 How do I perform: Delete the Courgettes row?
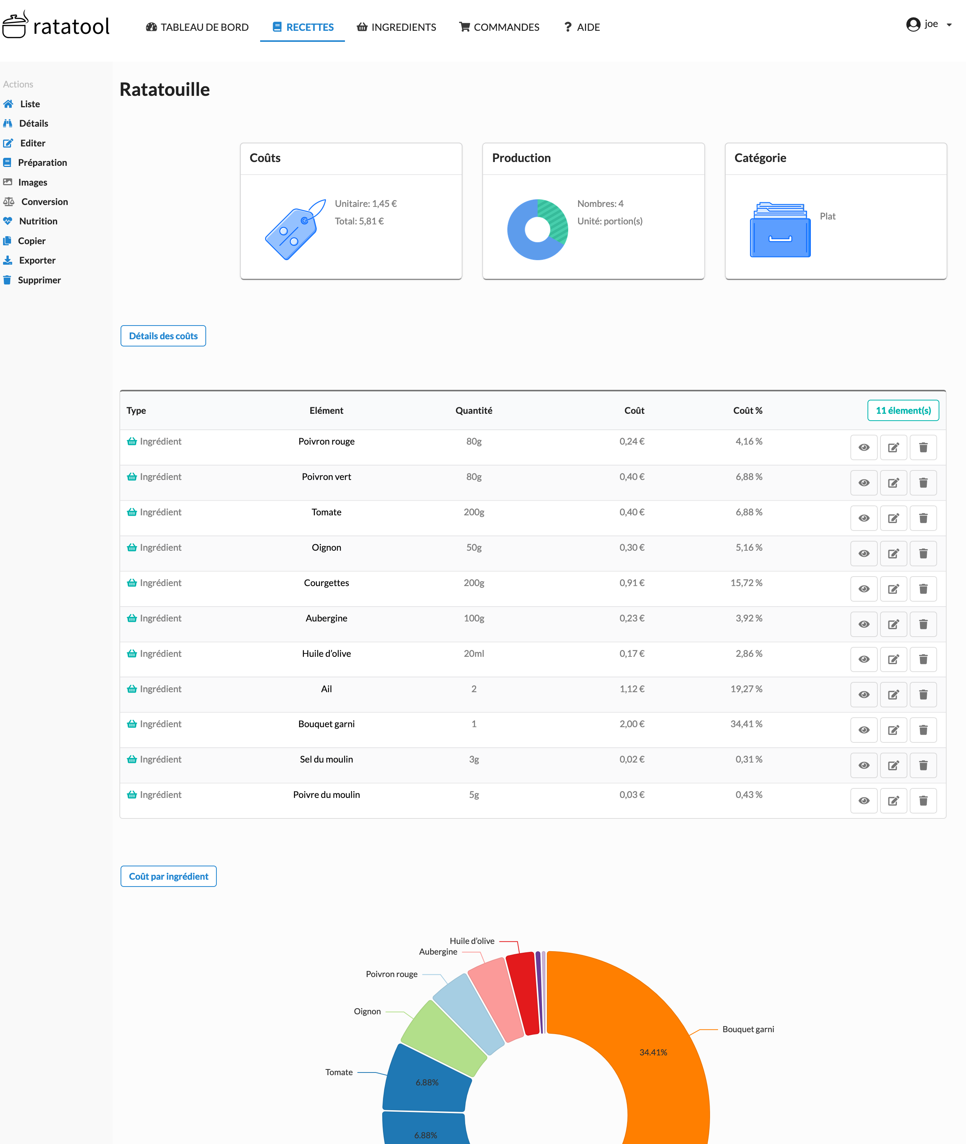tap(923, 589)
